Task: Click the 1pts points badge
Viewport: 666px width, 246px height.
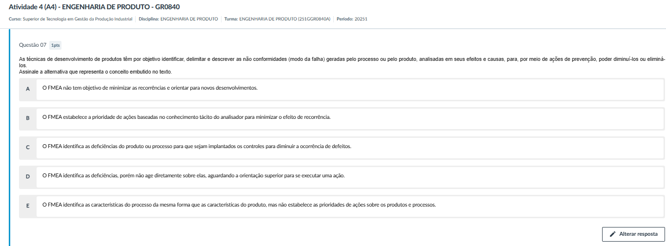Action: click(55, 45)
